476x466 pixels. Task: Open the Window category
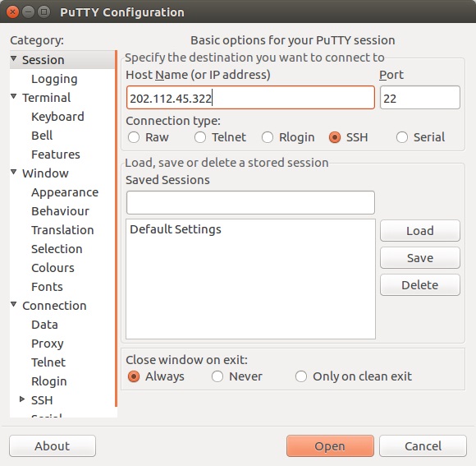tap(45, 173)
